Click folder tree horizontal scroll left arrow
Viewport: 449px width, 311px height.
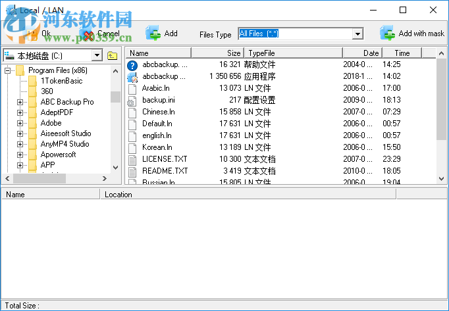[x=8, y=179]
